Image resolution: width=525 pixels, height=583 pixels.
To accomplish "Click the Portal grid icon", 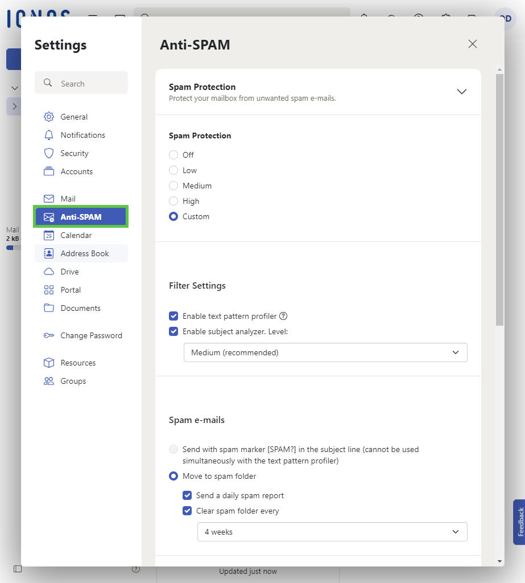I will pos(49,290).
